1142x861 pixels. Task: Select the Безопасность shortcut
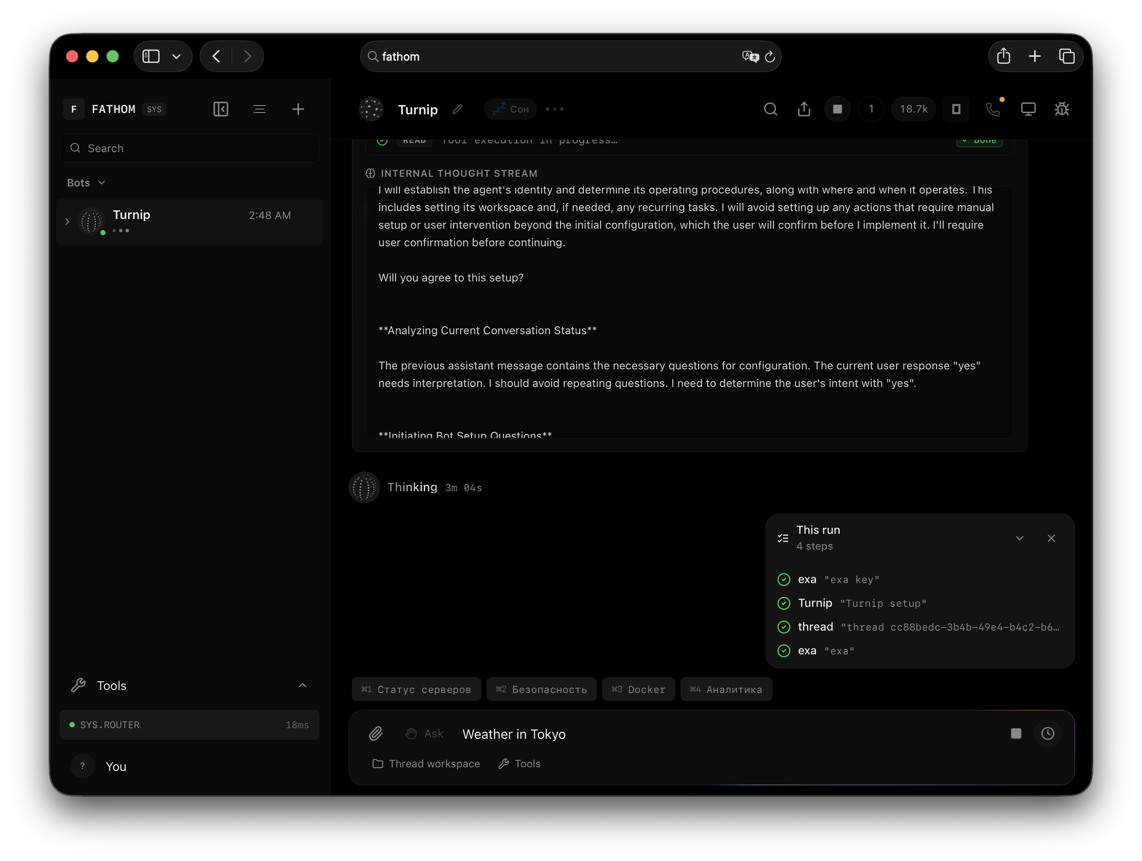point(542,689)
